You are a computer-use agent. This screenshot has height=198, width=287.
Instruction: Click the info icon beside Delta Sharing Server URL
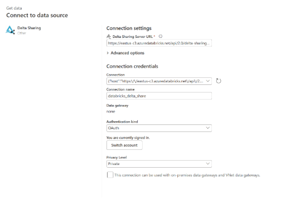[x=161, y=36]
